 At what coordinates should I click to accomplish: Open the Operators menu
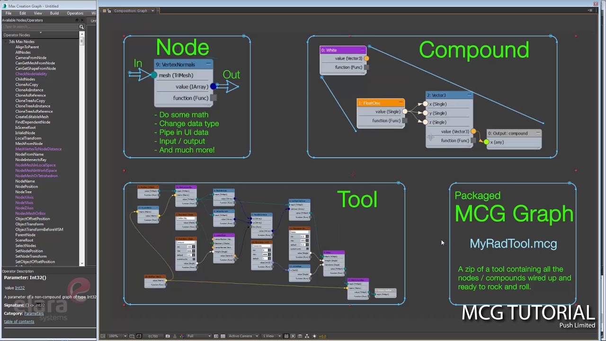point(75,13)
